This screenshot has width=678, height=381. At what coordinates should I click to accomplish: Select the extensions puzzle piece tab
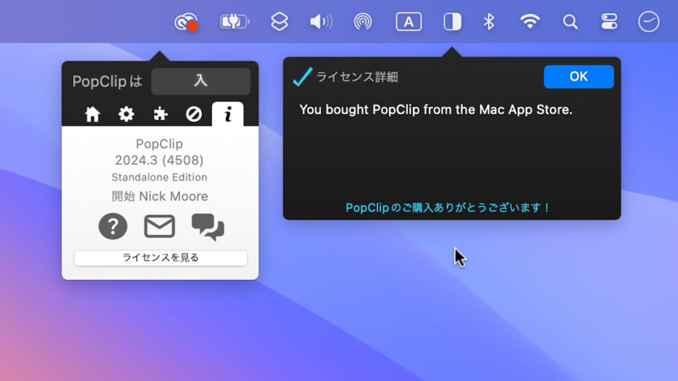pyautogui.click(x=160, y=113)
